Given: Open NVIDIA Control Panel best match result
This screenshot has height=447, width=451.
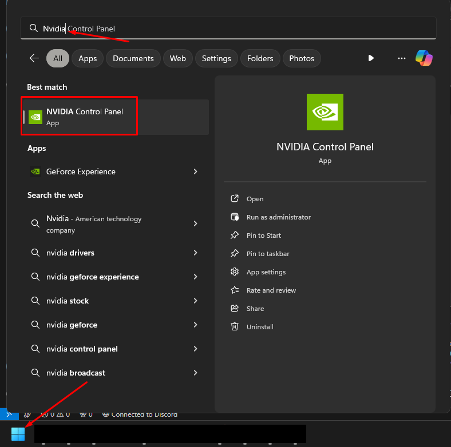Looking at the screenshot, I should (x=80, y=117).
